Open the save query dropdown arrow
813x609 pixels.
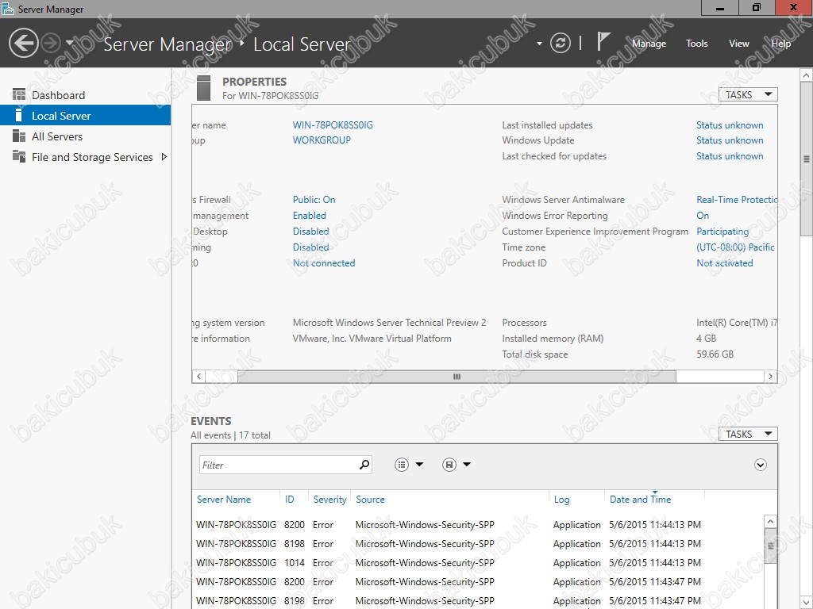click(x=467, y=465)
